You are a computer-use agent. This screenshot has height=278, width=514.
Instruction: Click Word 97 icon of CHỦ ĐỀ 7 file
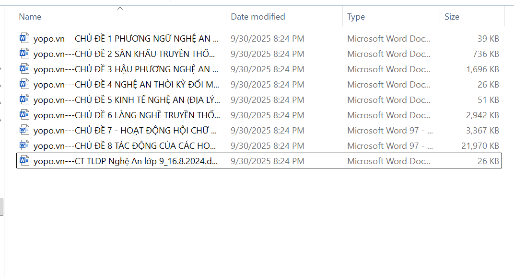(24, 130)
